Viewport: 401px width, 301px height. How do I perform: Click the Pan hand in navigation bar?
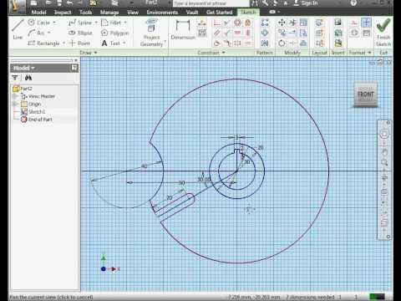click(x=384, y=152)
